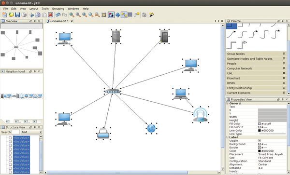Select the laptop node on canvas
The height and width of the screenshot is (175, 290).
click(x=181, y=94)
